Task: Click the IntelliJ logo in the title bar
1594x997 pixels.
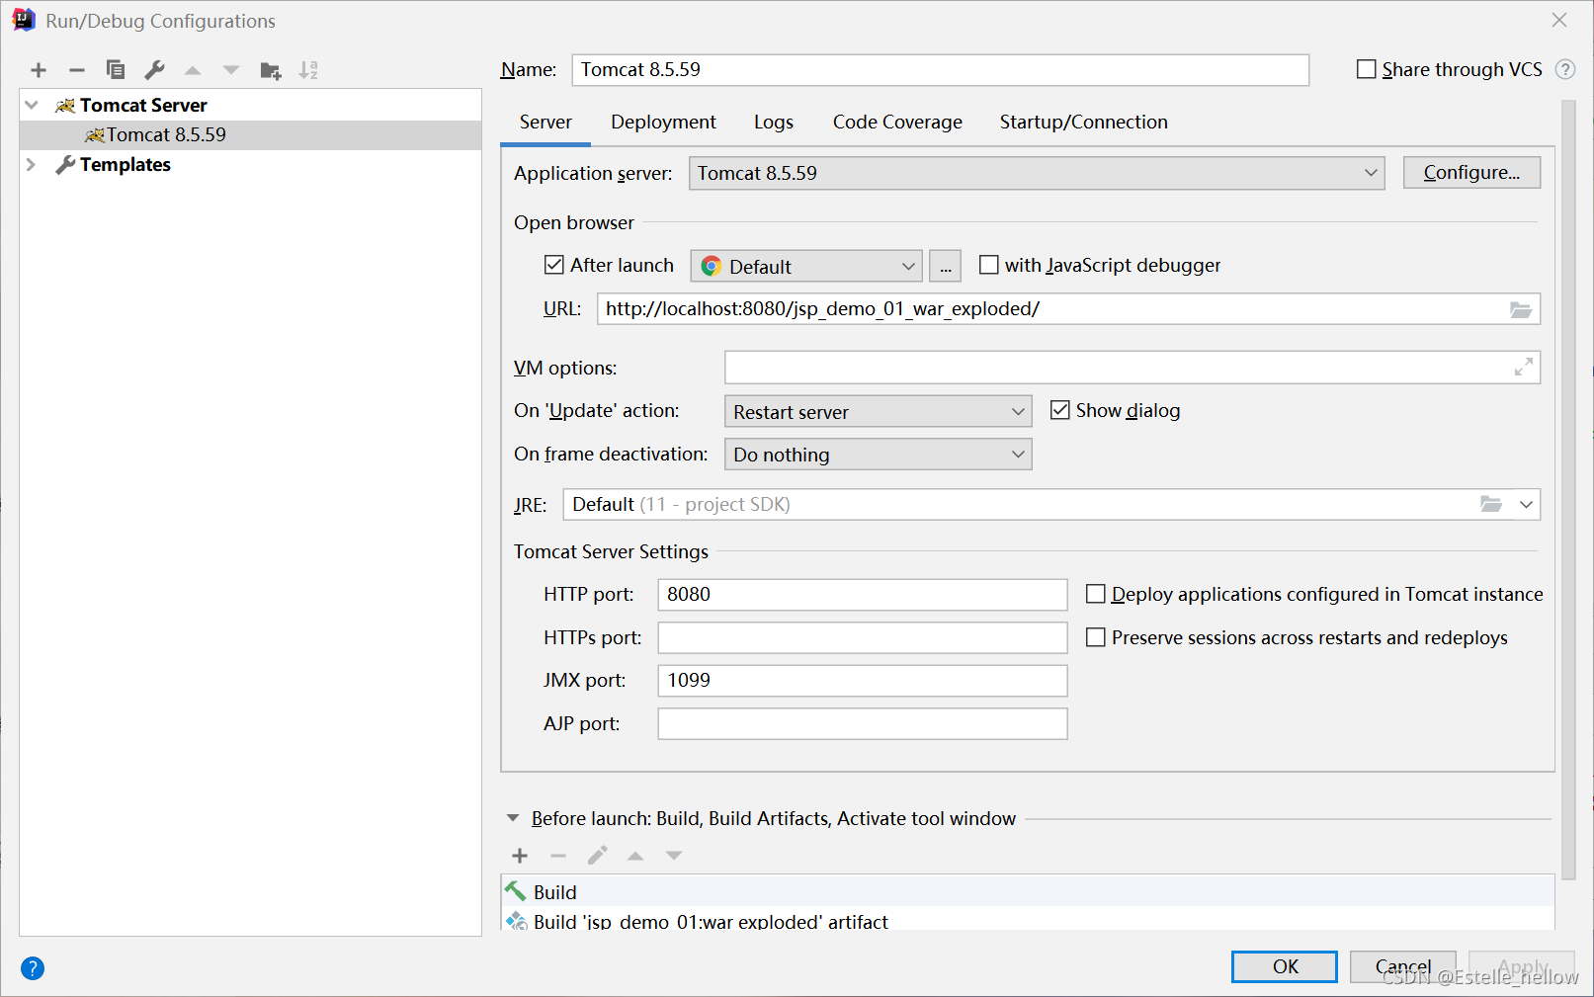Action: pyautogui.click(x=24, y=20)
